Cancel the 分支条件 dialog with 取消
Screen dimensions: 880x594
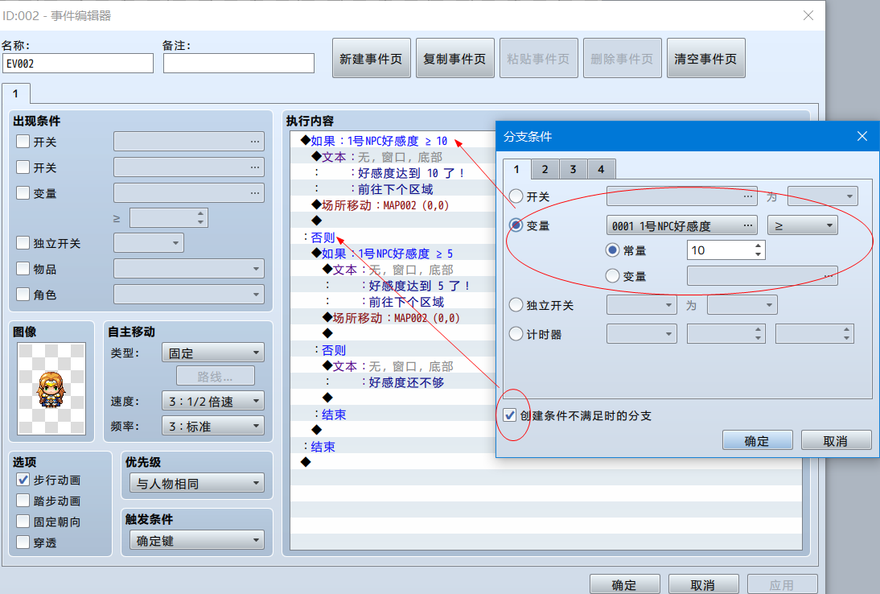837,441
